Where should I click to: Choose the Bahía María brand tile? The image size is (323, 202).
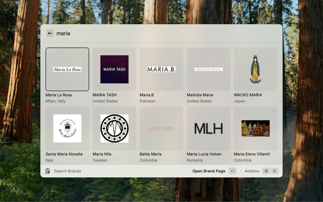coord(161,128)
